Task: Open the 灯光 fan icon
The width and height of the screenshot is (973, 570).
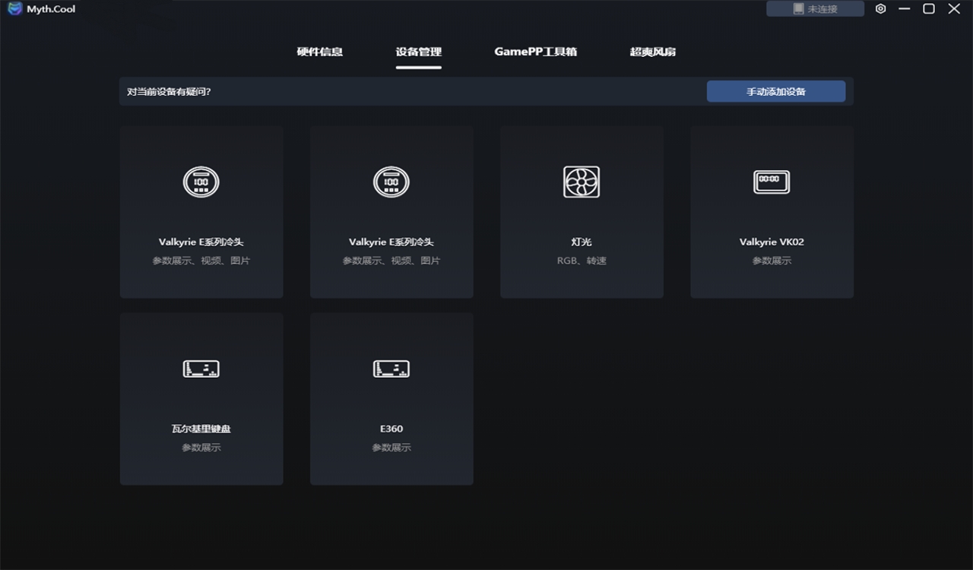Action: point(582,182)
